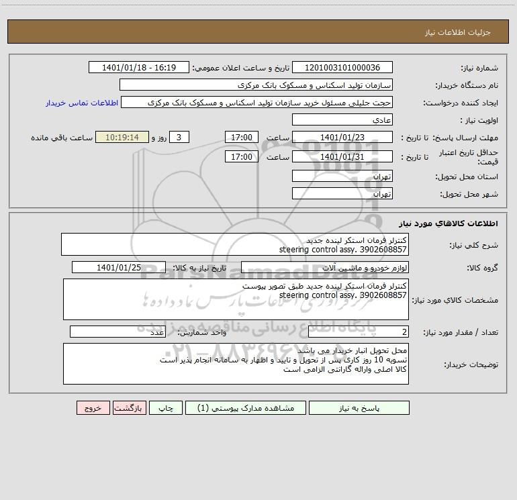Click the 'چاپ' print button
Viewport: 517px width, 500px height.
click(x=166, y=407)
